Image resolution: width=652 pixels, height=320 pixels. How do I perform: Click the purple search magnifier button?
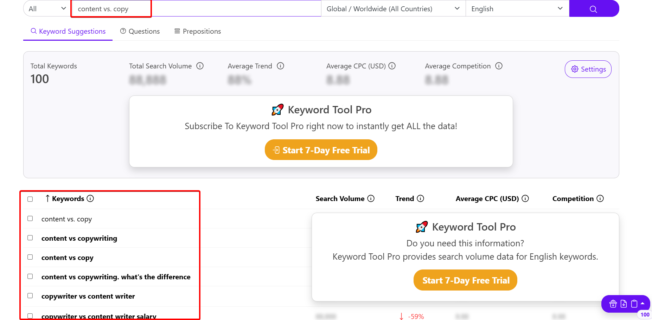pyautogui.click(x=593, y=8)
